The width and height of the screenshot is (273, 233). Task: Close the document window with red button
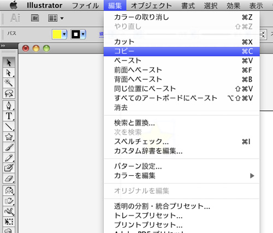pos(26,49)
